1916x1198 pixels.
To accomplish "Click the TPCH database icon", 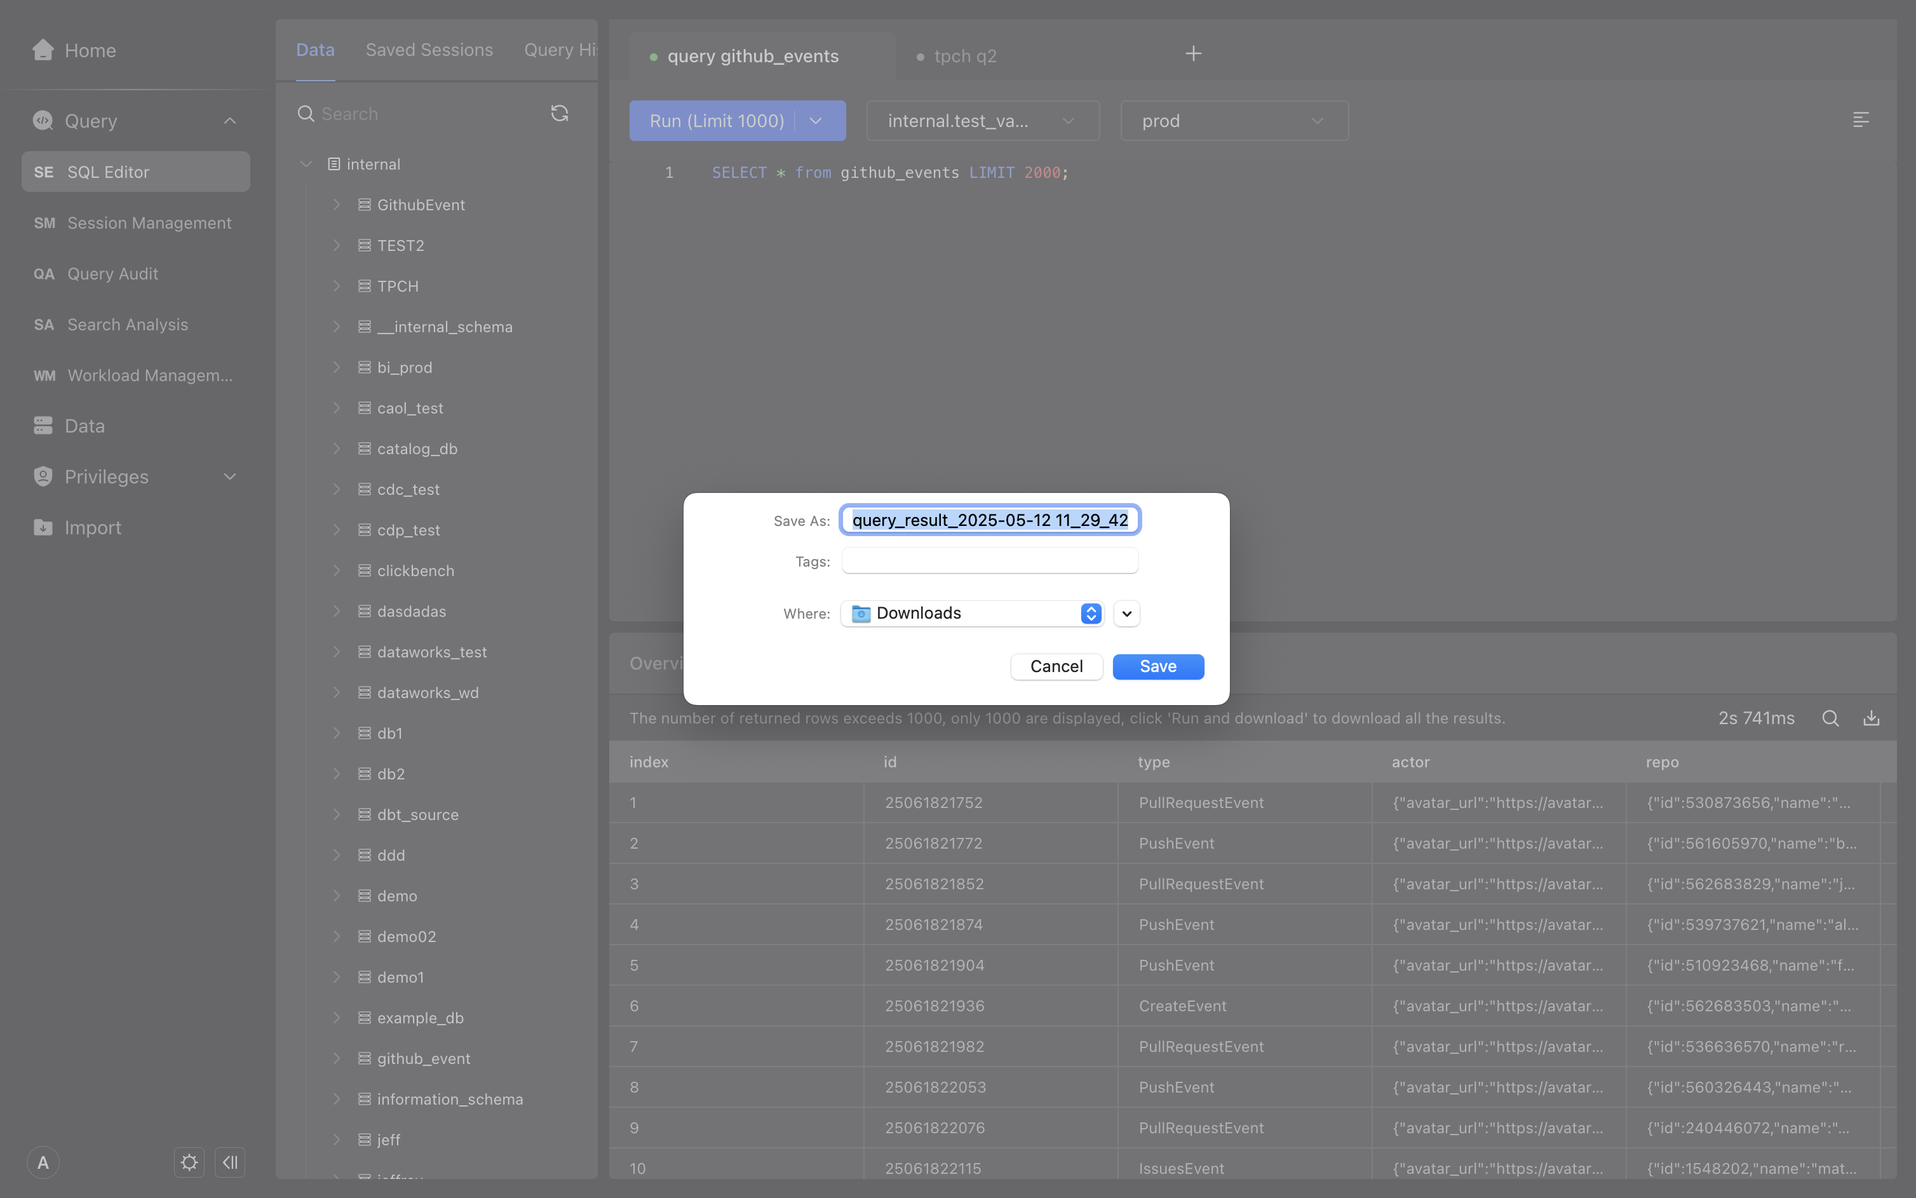I will 365,285.
